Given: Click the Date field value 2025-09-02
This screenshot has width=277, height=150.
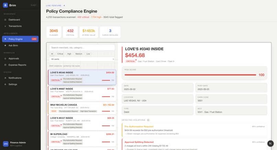Looking at the screenshot, I should [130, 89].
